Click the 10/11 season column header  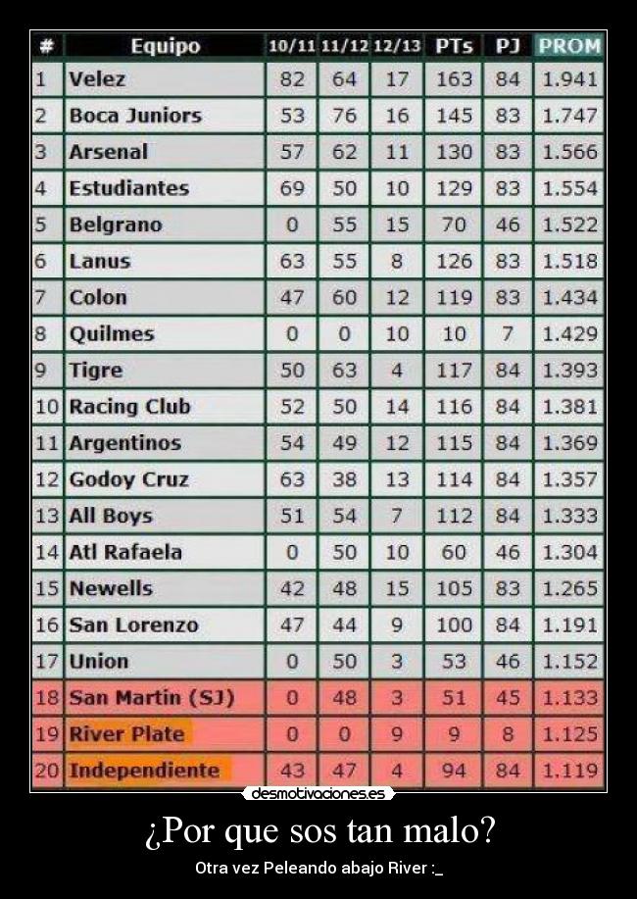tap(291, 46)
